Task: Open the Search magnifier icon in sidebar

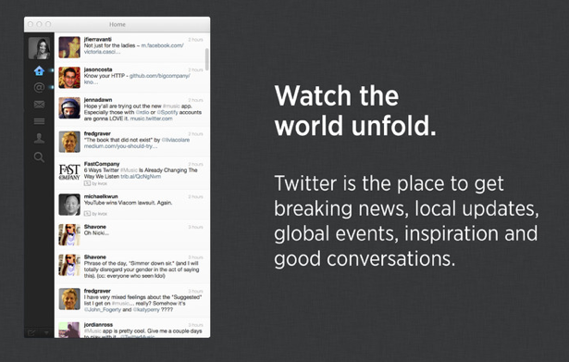Action: (x=39, y=157)
